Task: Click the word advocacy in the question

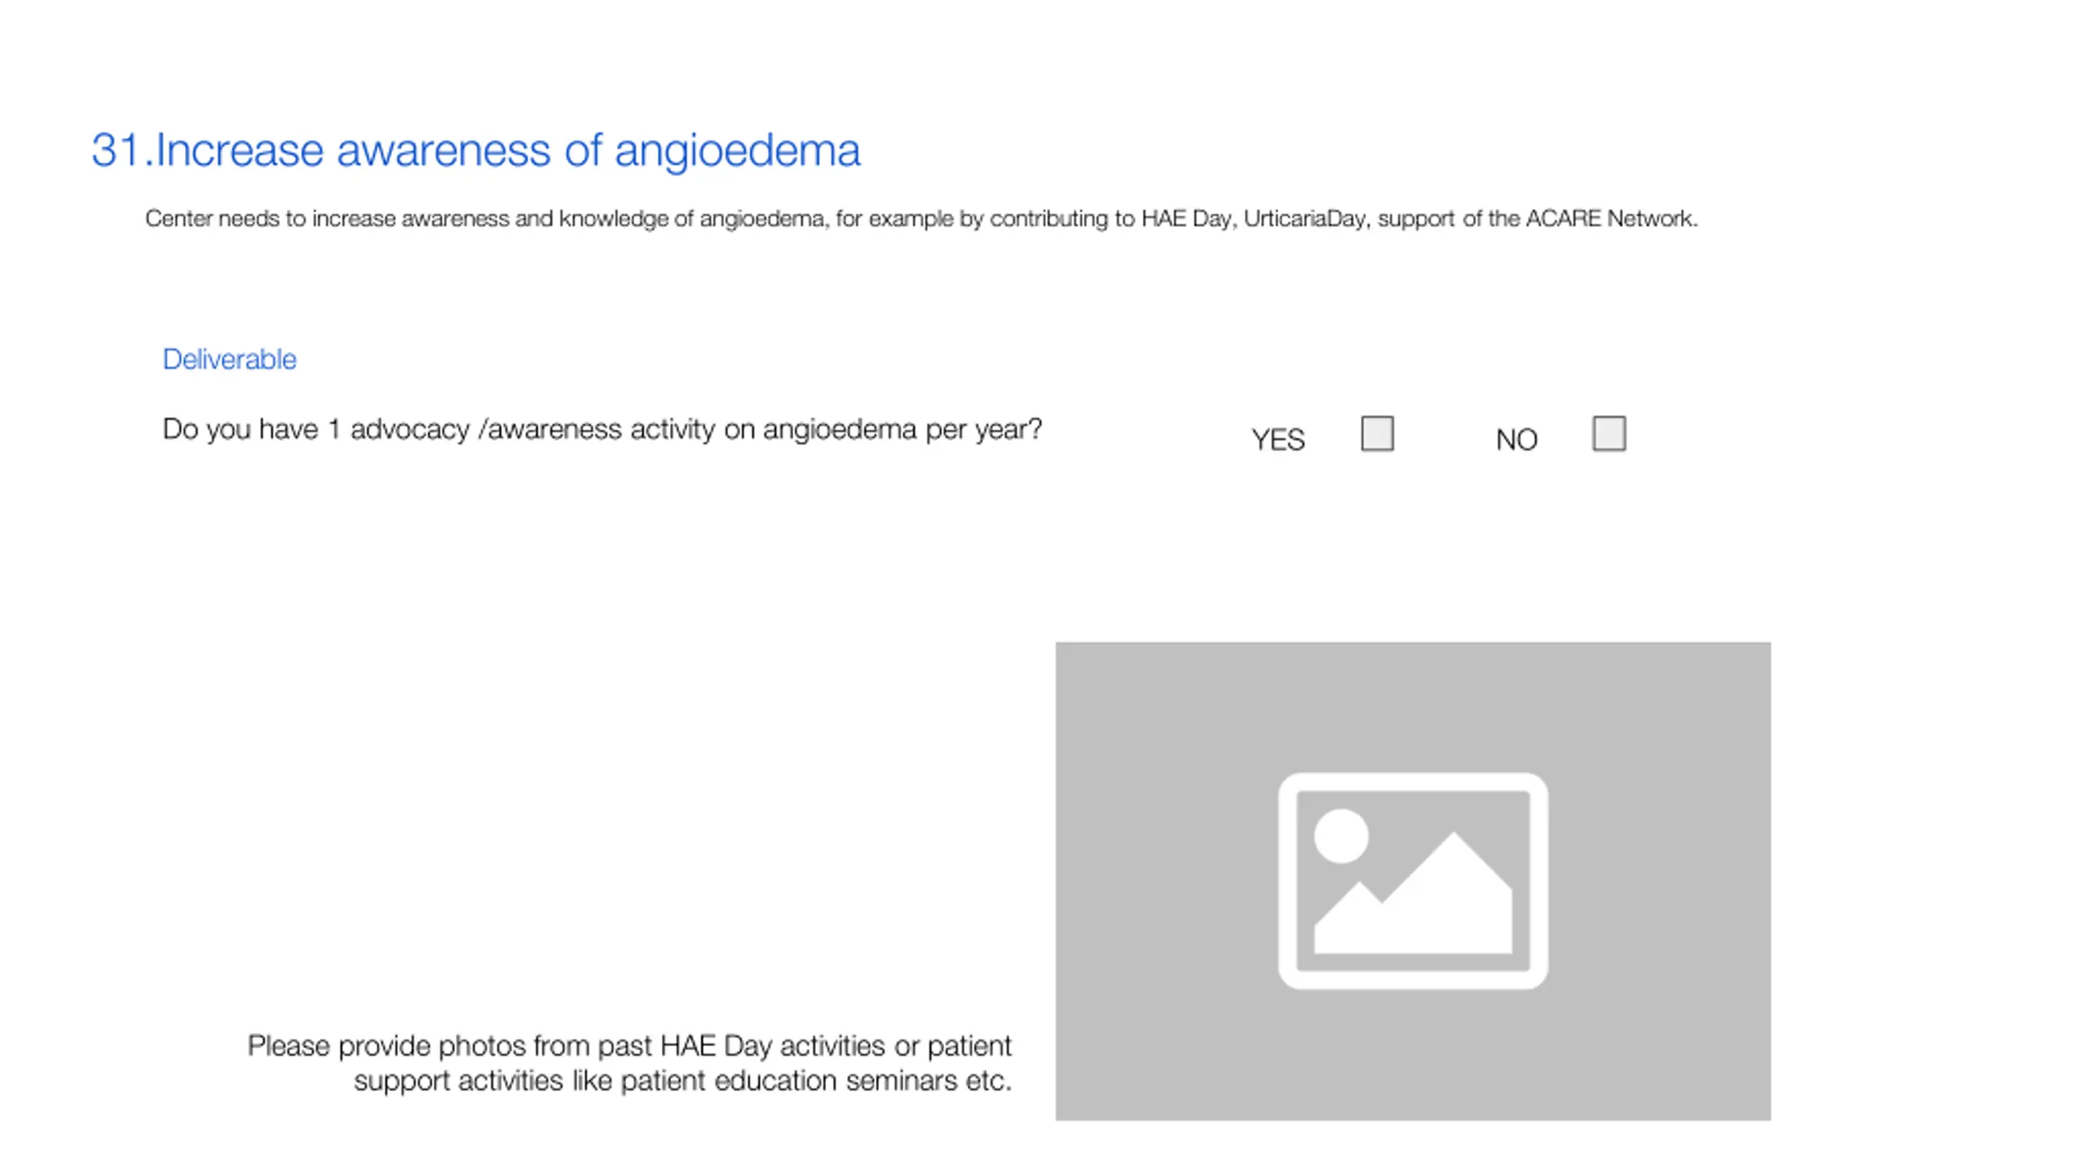Action: (409, 430)
